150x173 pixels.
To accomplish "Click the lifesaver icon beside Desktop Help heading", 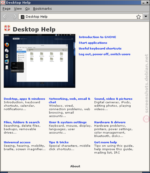I will [x=7, y=28].
